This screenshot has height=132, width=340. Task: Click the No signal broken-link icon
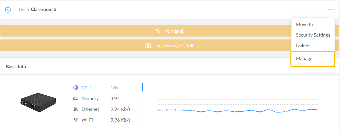tap(158, 31)
